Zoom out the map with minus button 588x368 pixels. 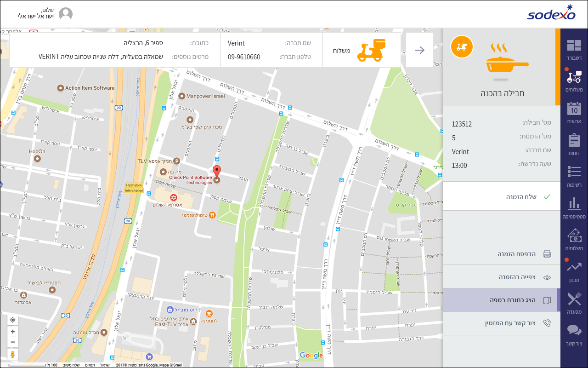(x=12, y=342)
